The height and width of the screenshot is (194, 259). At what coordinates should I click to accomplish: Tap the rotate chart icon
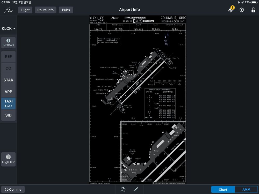123,189
